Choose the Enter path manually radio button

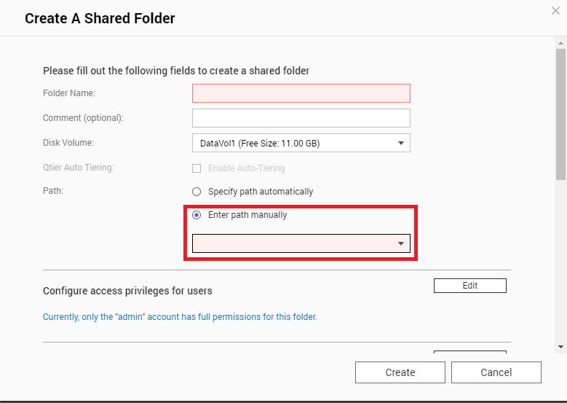(x=197, y=215)
